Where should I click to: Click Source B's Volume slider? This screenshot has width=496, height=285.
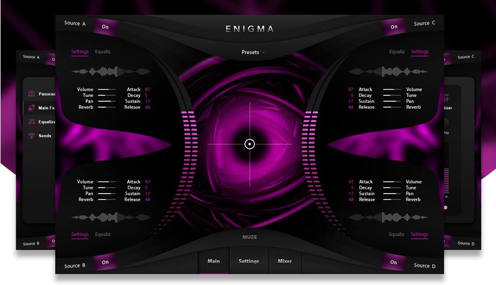point(107,182)
